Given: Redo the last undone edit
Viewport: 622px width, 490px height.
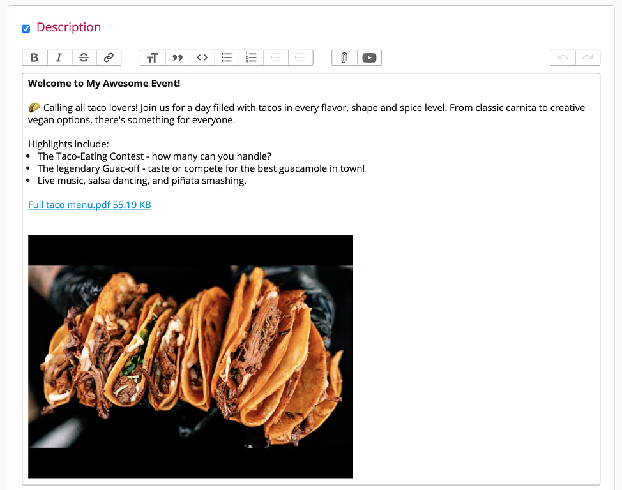Looking at the screenshot, I should (588, 57).
